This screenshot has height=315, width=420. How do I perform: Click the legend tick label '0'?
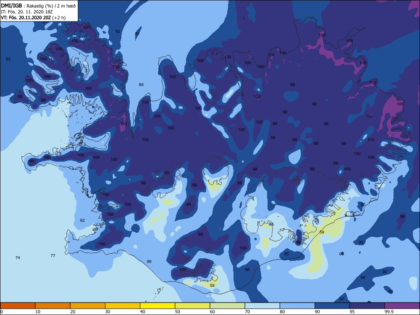point(2,312)
